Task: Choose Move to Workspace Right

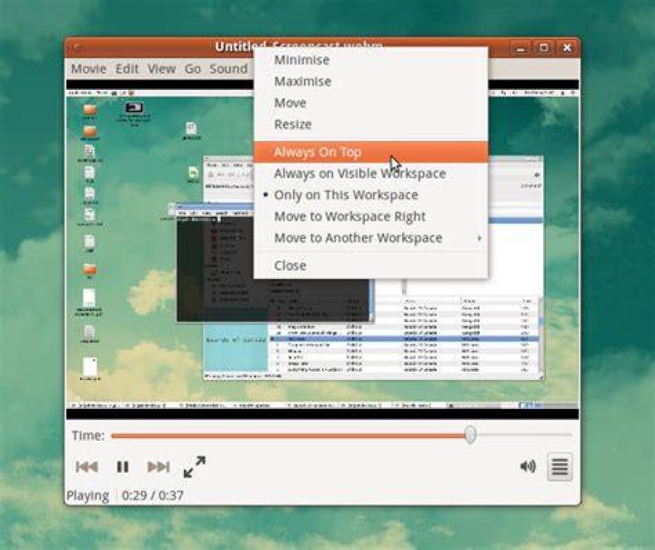Action: (370, 216)
